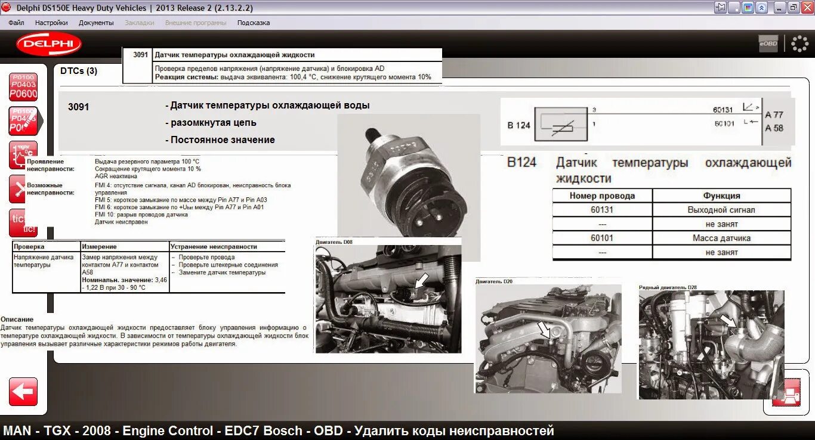Click wire number 60131 cell
Viewport: 815px width, 440px height.
[602, 210]
